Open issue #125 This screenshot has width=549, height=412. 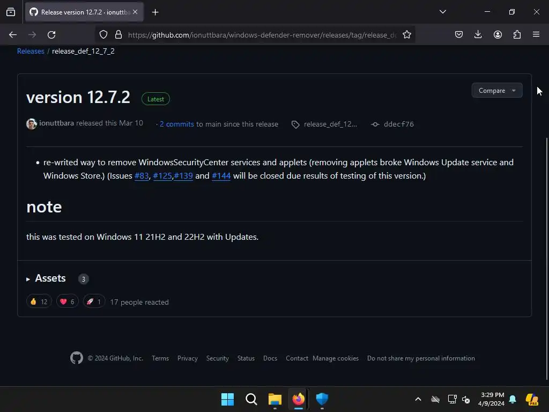point(162,176)
